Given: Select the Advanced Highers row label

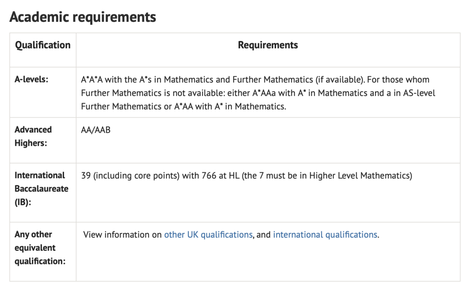Looking at the screenshot, I should coord(33,136).
